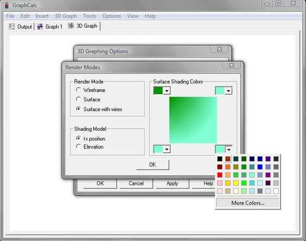Pick the brown swatch in the palette
The image size is (306, 241).
(x=228, y=159)
